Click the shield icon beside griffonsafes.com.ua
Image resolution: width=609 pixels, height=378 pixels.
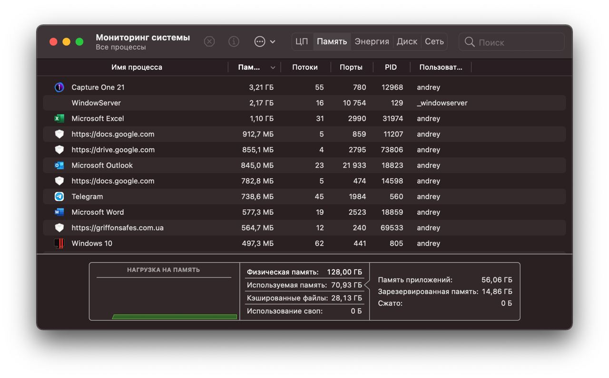click(59, 228)
